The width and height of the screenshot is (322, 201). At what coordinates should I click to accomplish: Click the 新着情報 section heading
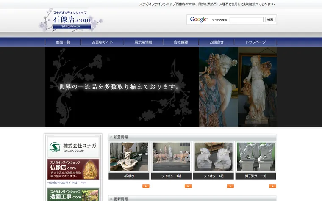121,137
